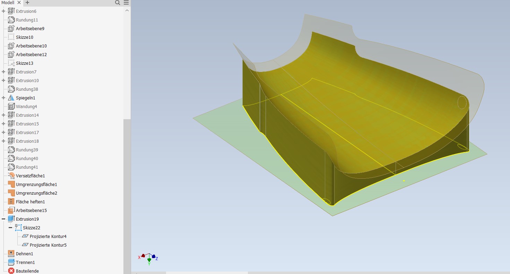Expand the Extrusion14 node
Image resolution: width=510 pixels, height=274 pixels.
3,115
